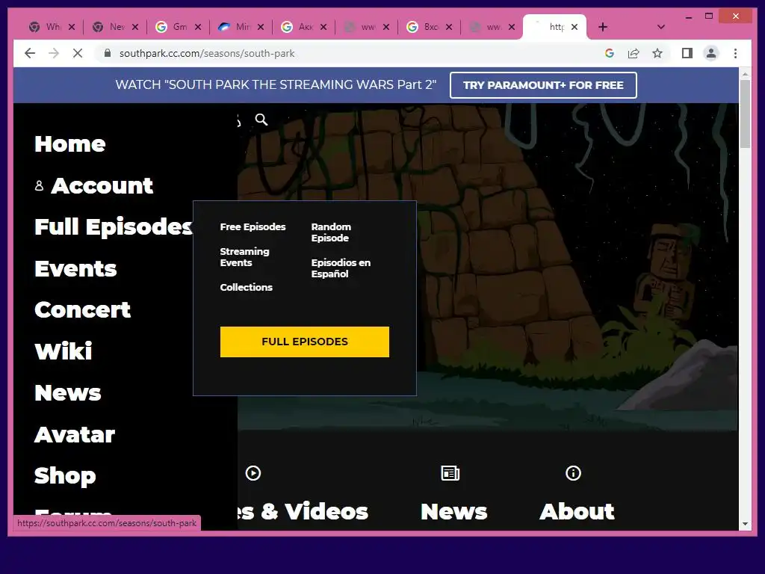Open News in the sidebar menu

pos(68,393)
